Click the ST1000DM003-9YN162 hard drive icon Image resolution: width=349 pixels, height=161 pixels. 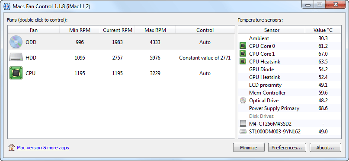(x=243, y=132)
